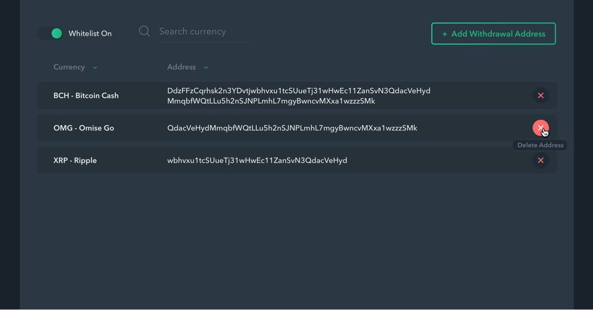
Task: Sort by the Address column header
Action: click(181, 67)
